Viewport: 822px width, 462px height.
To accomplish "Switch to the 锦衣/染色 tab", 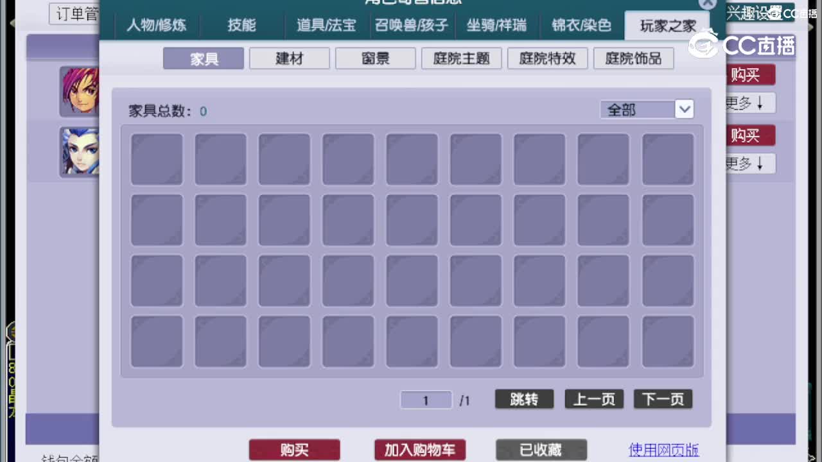I will tap(580, 26).
